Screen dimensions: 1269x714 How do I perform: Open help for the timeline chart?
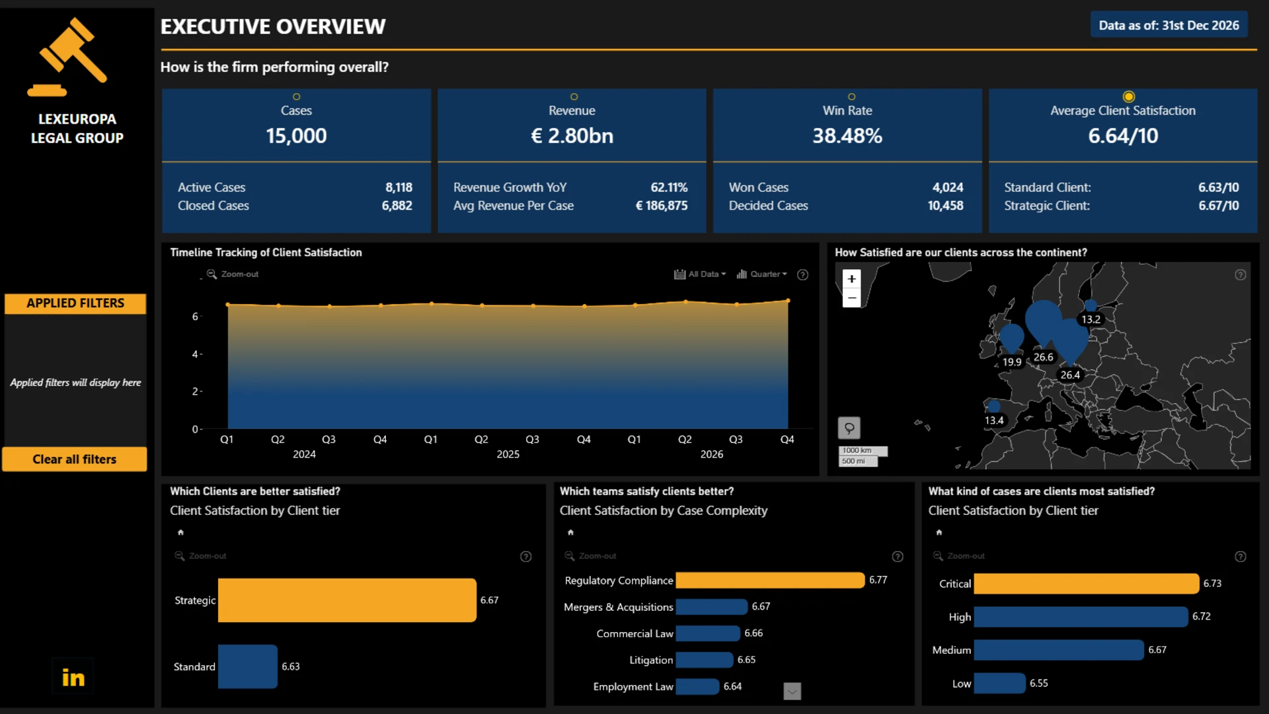coord(802,275)
